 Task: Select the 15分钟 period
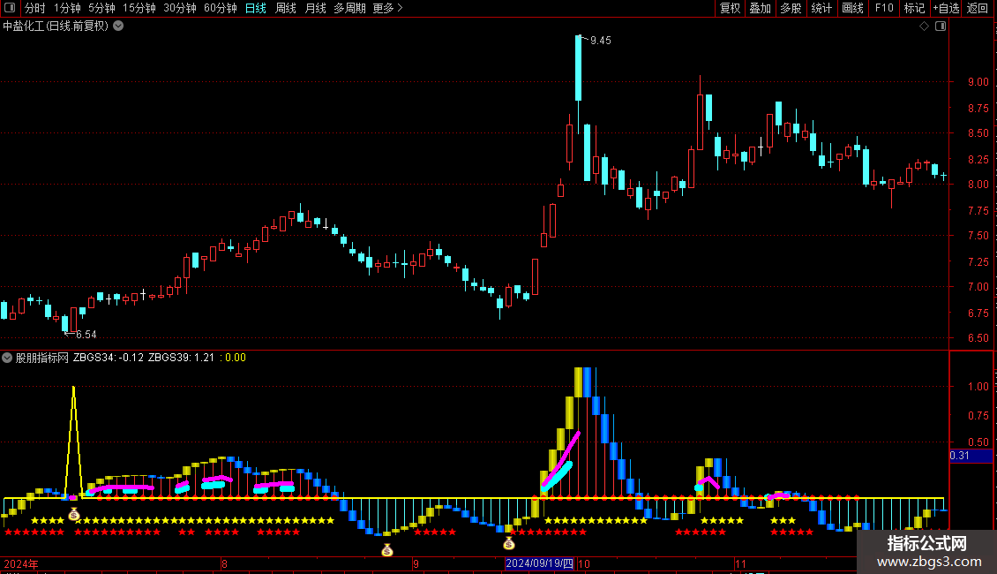click(x=139, y=8)
